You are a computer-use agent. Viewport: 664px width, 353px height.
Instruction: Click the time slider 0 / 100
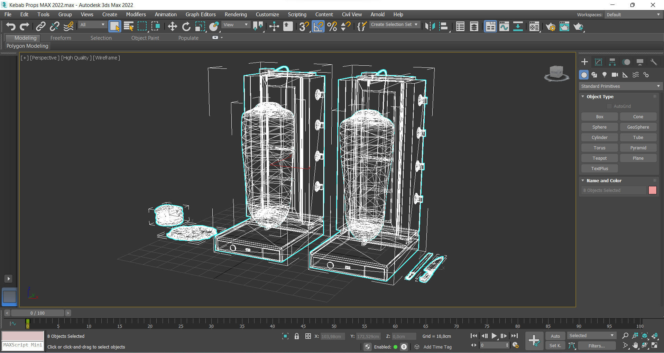pyautogui.click(x=37, y=313)
